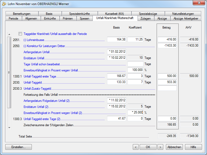Switch to the Periode tab
Viewport: 207px width, 155px height.
tap(14, 19)
